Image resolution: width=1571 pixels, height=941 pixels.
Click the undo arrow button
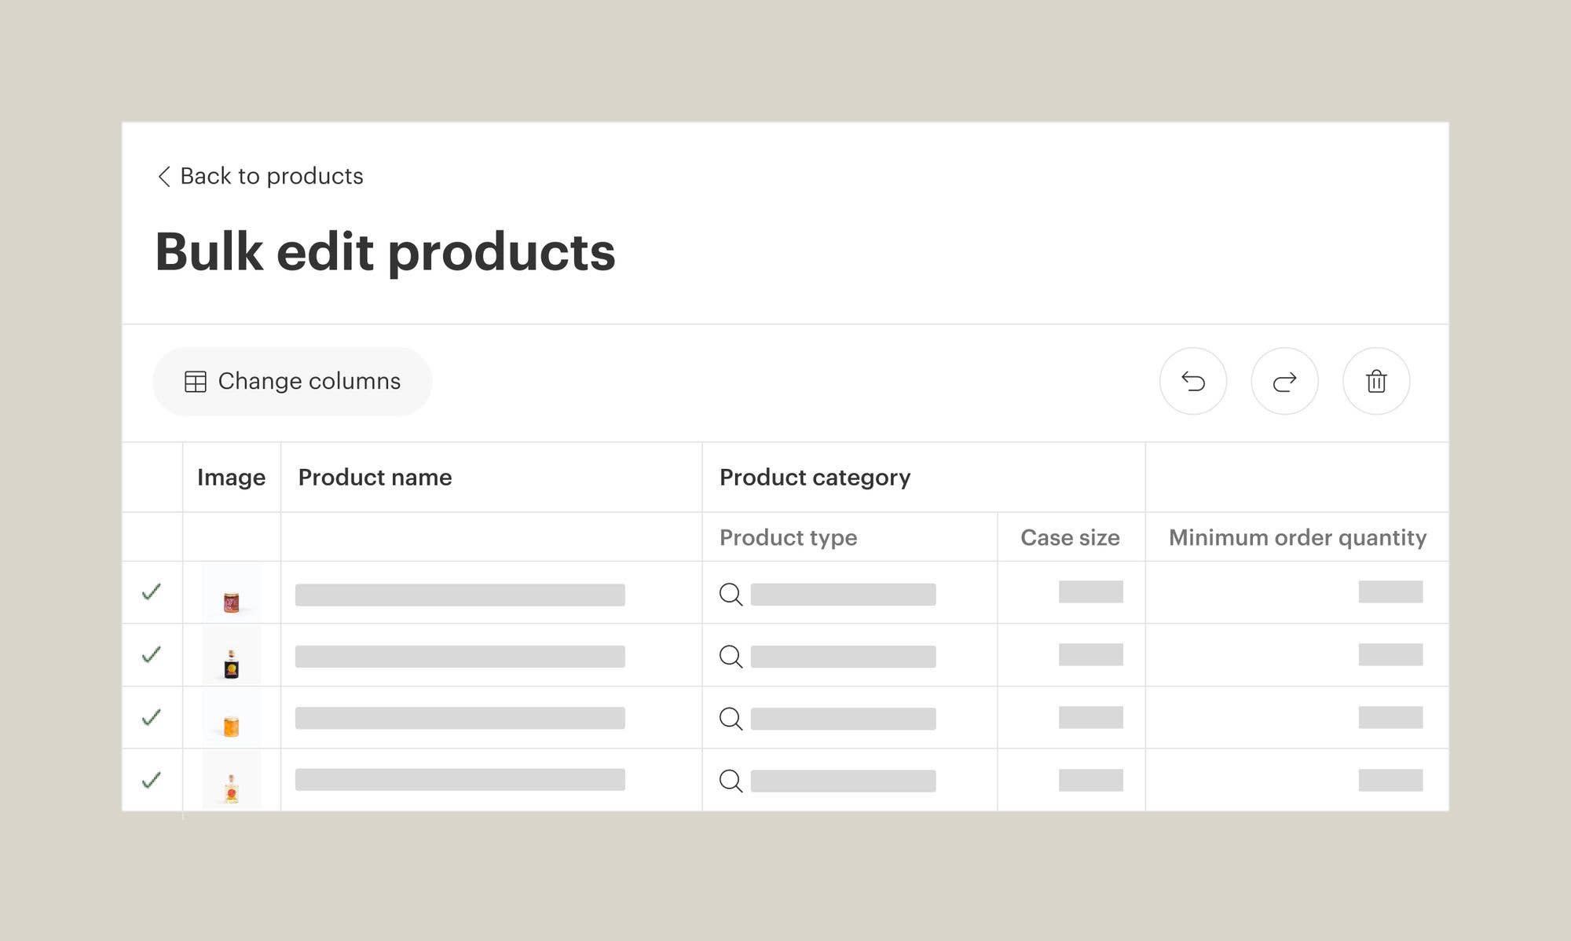coord(1192,382)
